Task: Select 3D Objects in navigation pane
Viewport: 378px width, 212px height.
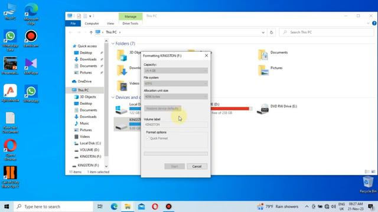Action: 88,97
